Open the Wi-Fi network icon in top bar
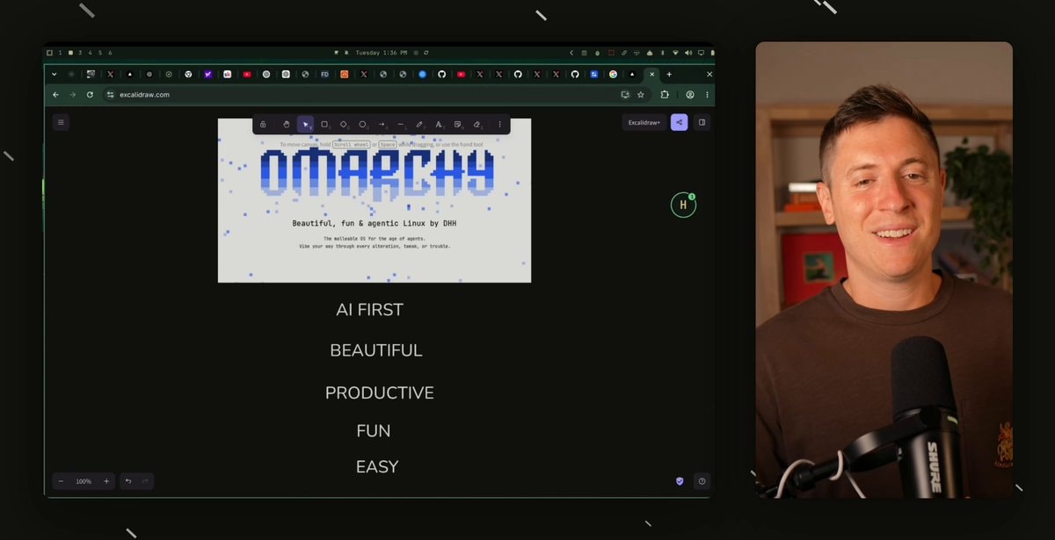The image size is (1055, 540). [x=675, y=53]
